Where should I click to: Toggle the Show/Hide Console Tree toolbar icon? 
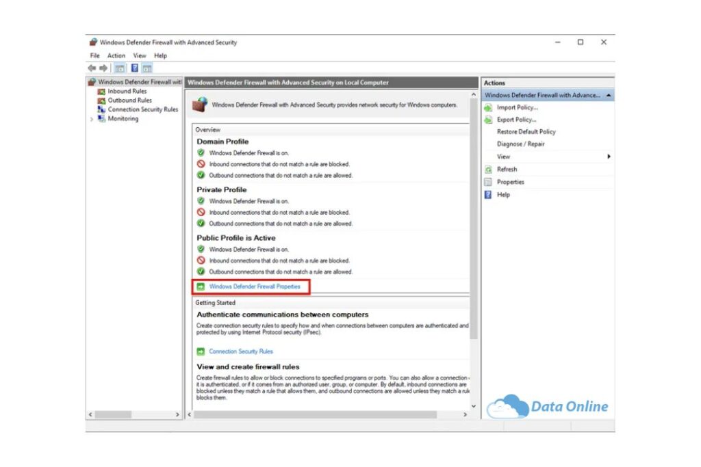click(x=119, y=68)
